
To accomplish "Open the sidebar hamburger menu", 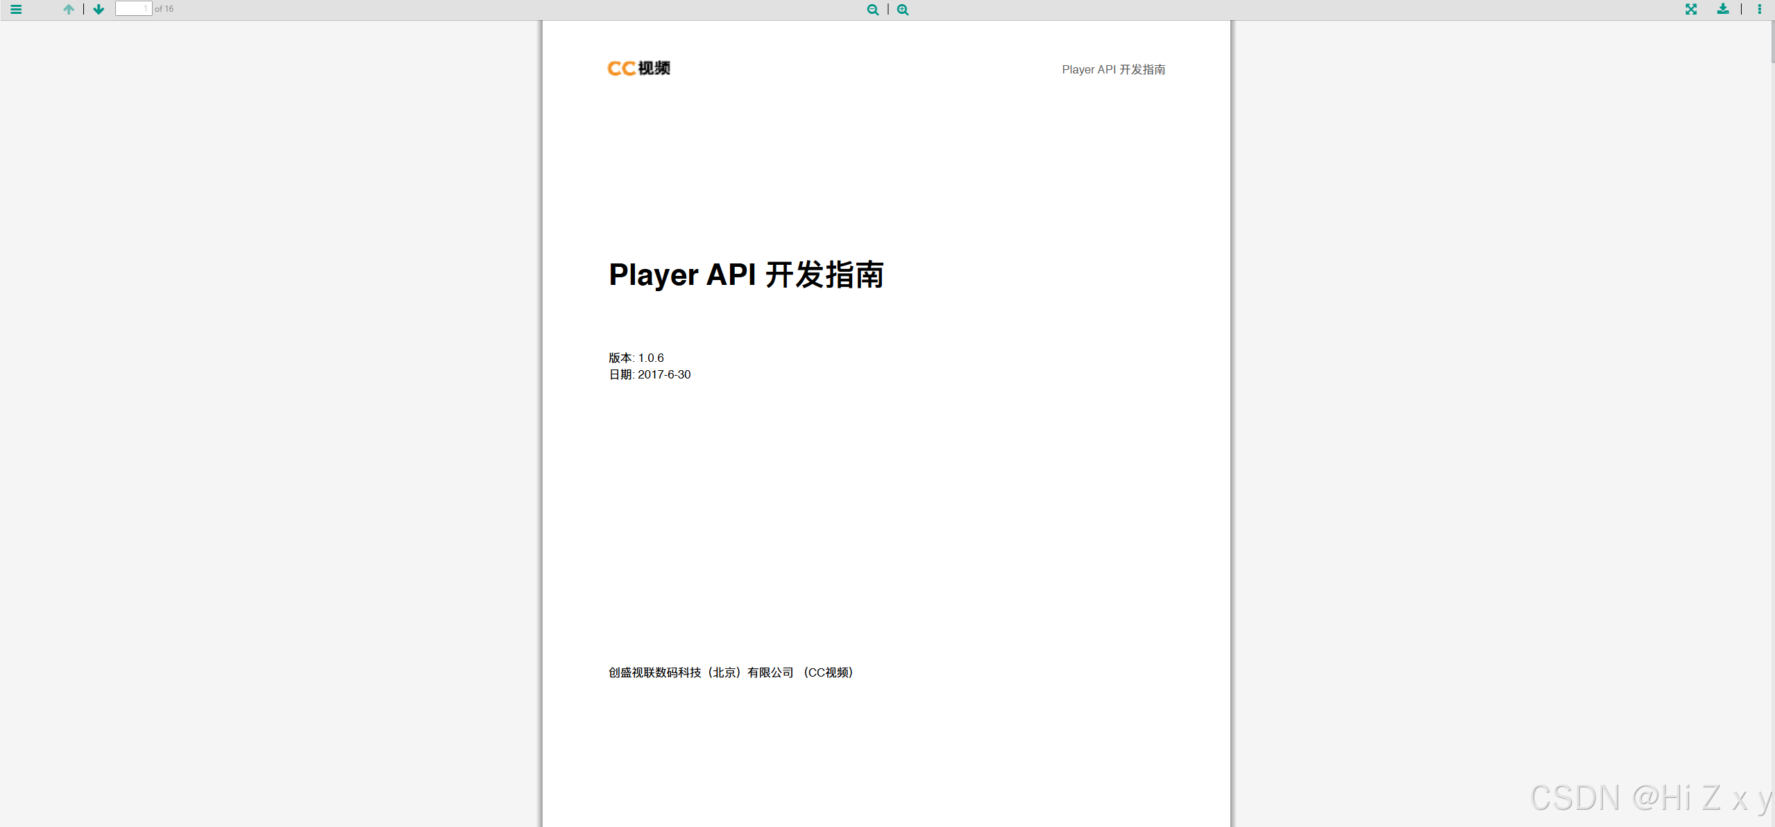I will 16,9.
